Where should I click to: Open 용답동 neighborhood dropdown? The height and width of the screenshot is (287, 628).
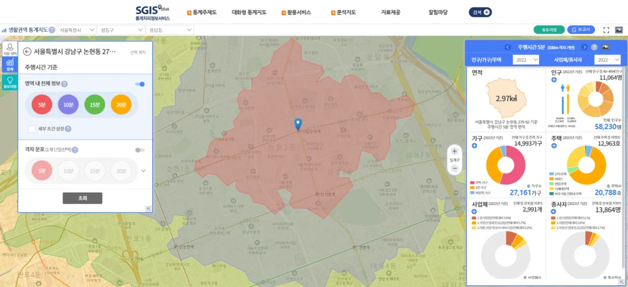170,30
